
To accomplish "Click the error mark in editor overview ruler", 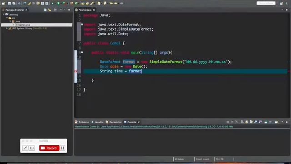I will pos(289,71).
